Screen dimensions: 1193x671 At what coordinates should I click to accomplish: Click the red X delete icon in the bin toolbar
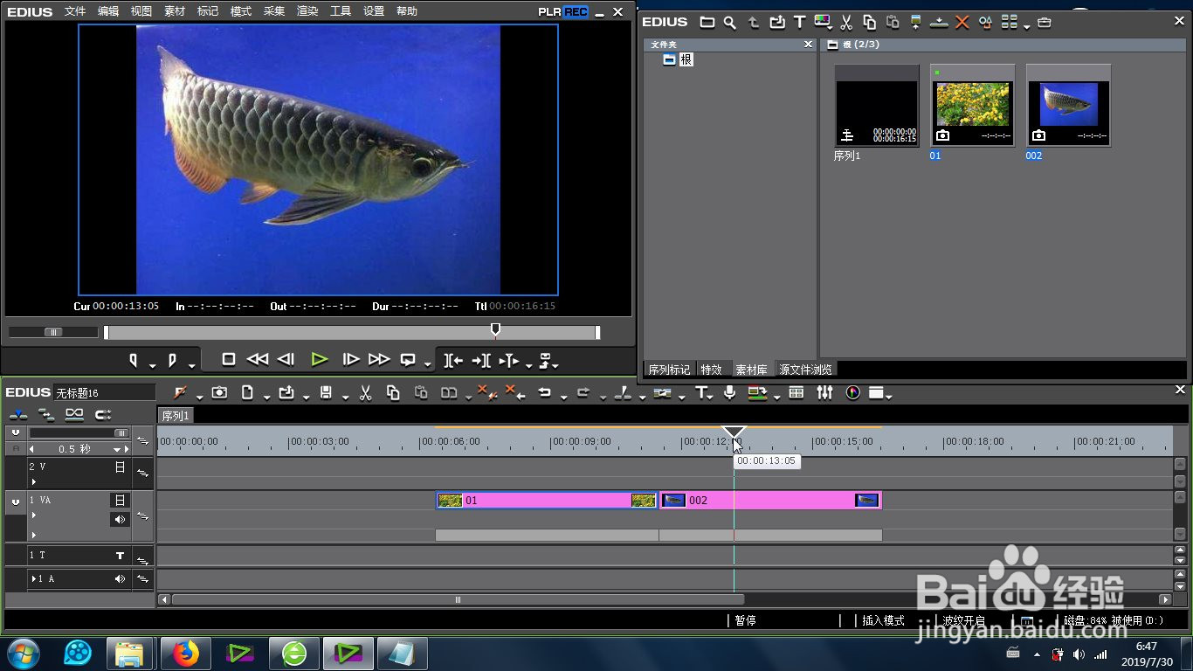tap(962, 23)
